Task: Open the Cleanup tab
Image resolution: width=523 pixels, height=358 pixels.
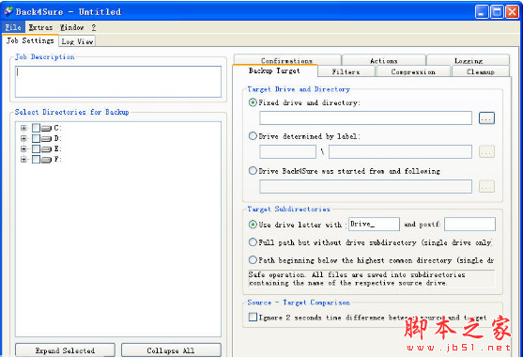Action: point(481,71)
